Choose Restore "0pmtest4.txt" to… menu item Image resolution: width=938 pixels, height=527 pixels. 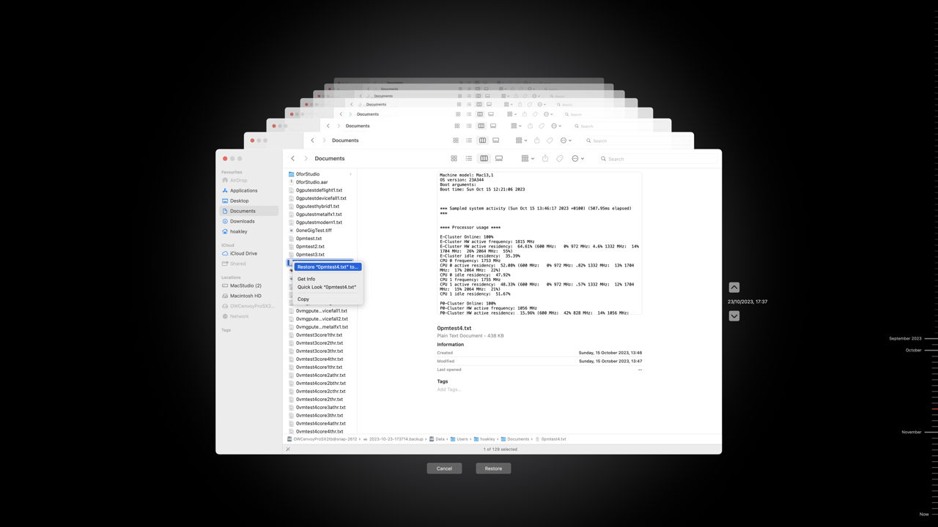click(328, 267)
